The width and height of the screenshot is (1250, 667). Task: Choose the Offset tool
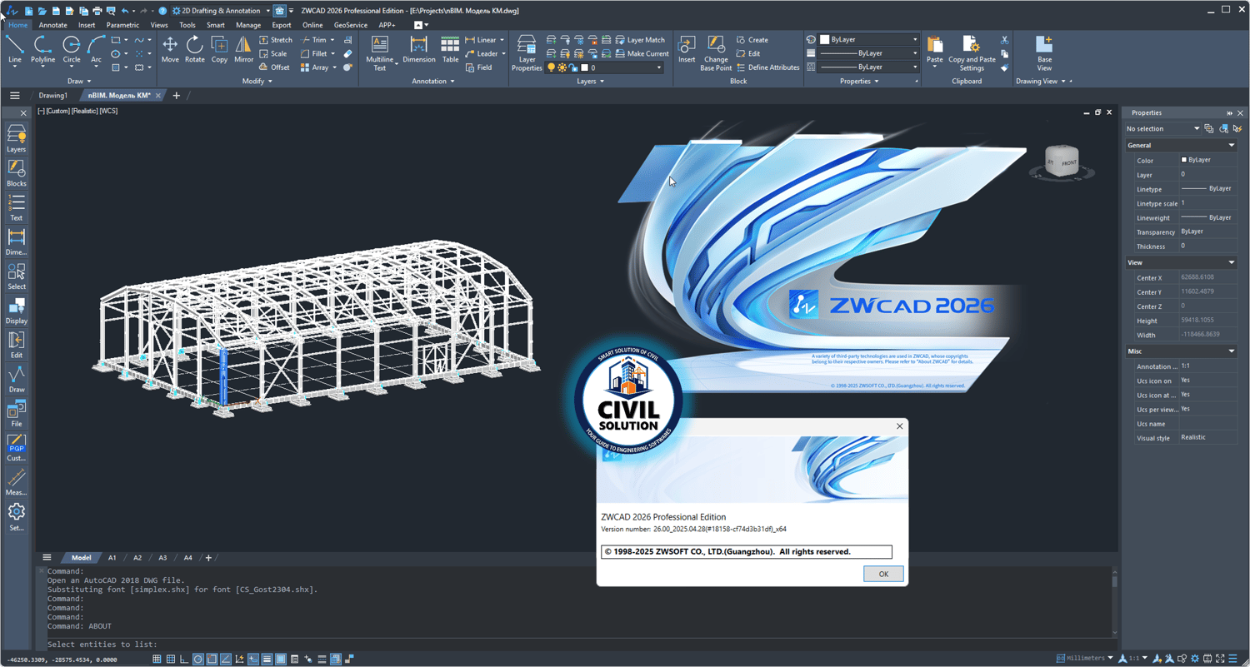pos(275,67)
